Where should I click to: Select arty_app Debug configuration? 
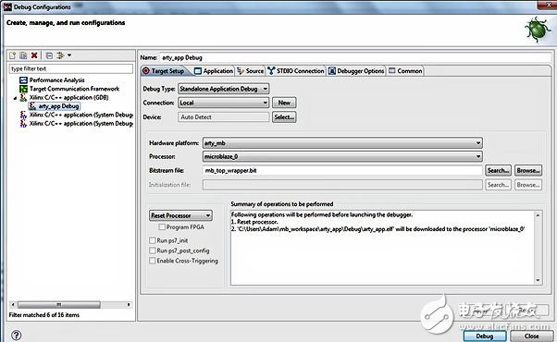(x=58, y=106)
